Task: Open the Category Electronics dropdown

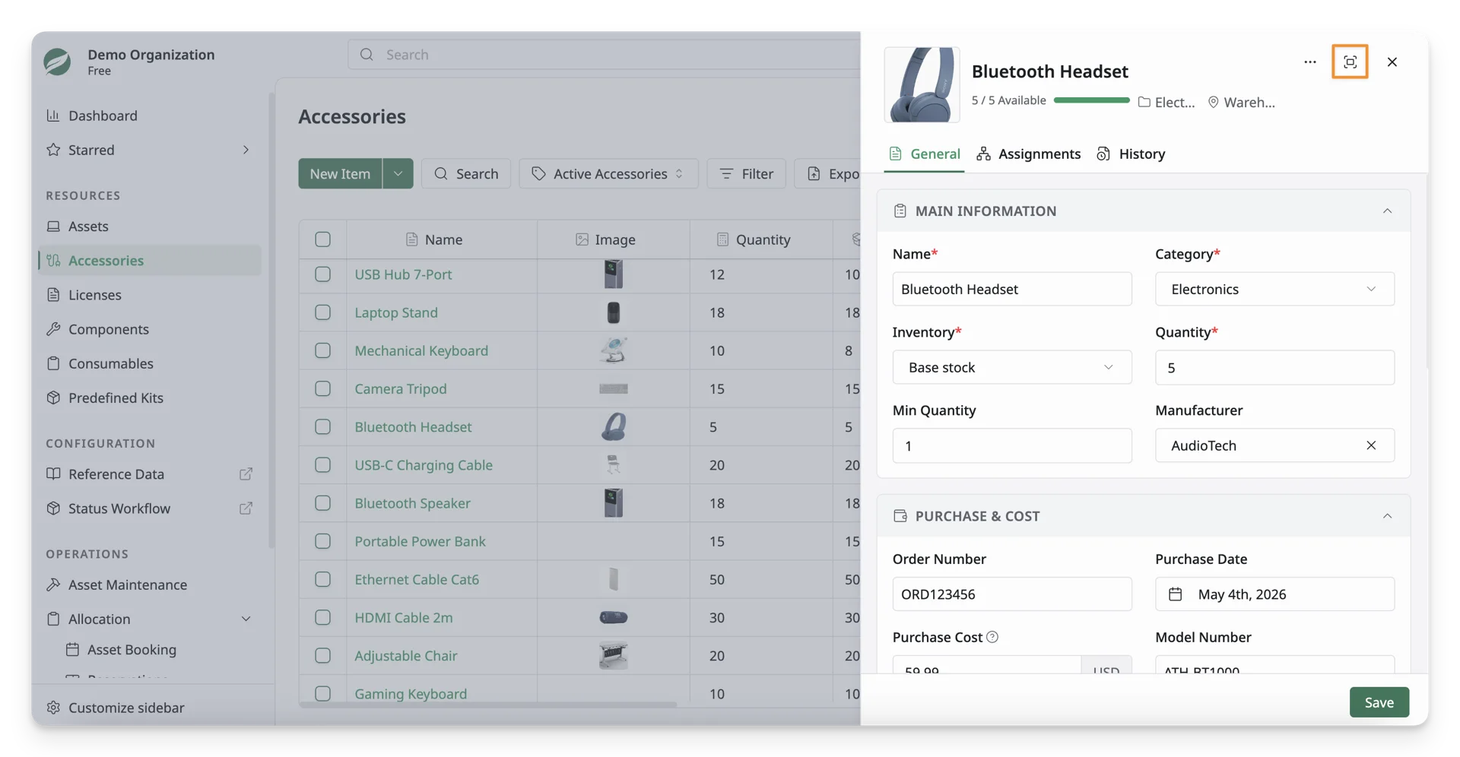Action: point(1274,289)
